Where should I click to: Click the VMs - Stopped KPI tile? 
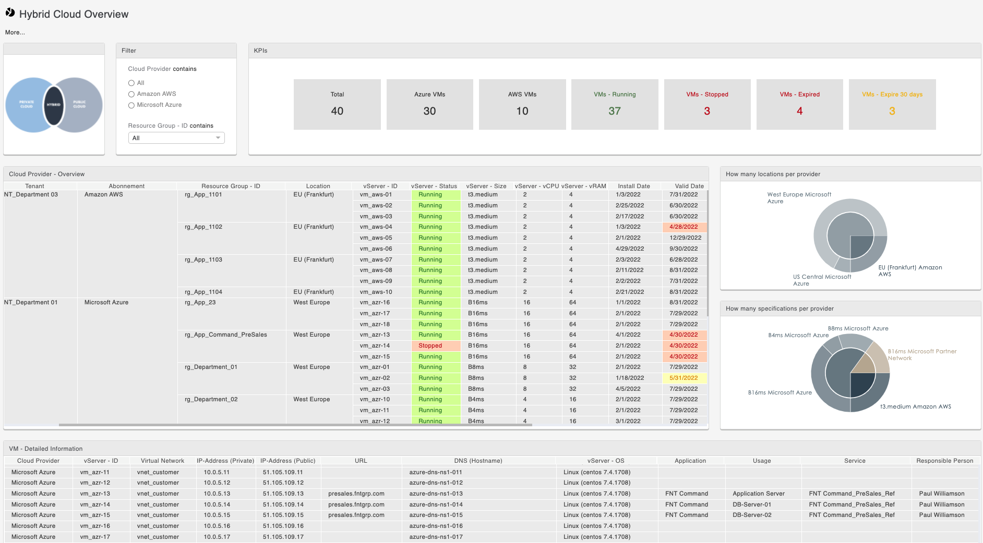click(707, 104)
